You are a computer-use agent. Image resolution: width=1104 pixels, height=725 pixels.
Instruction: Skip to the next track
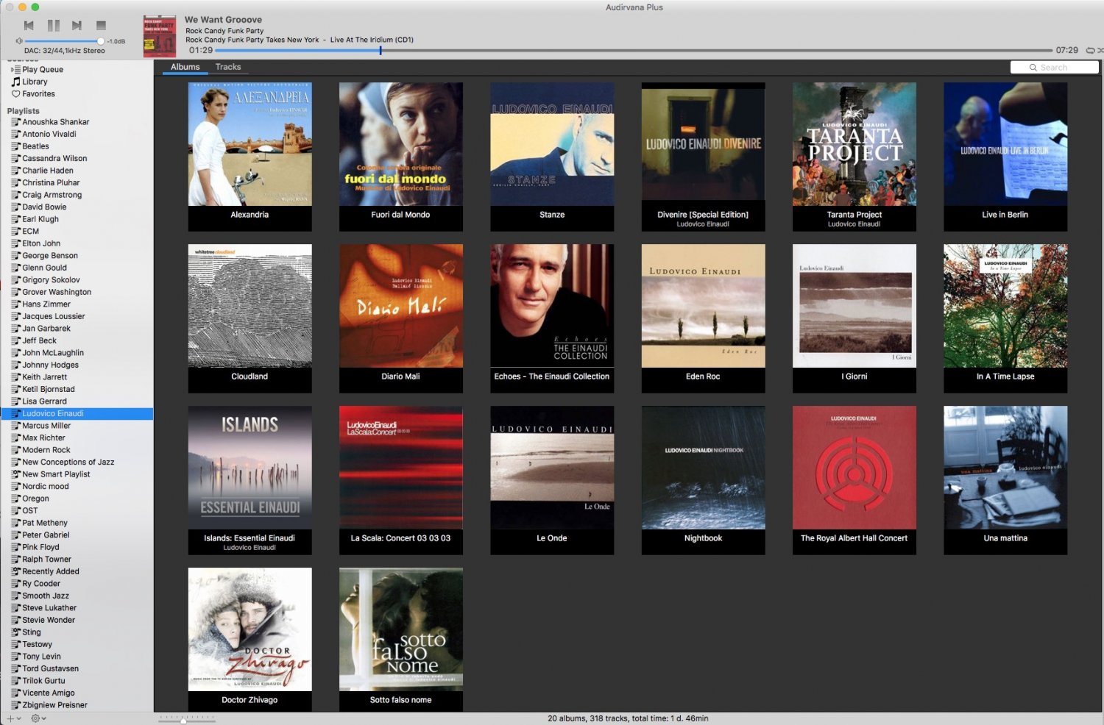click(x=77, y=26)
